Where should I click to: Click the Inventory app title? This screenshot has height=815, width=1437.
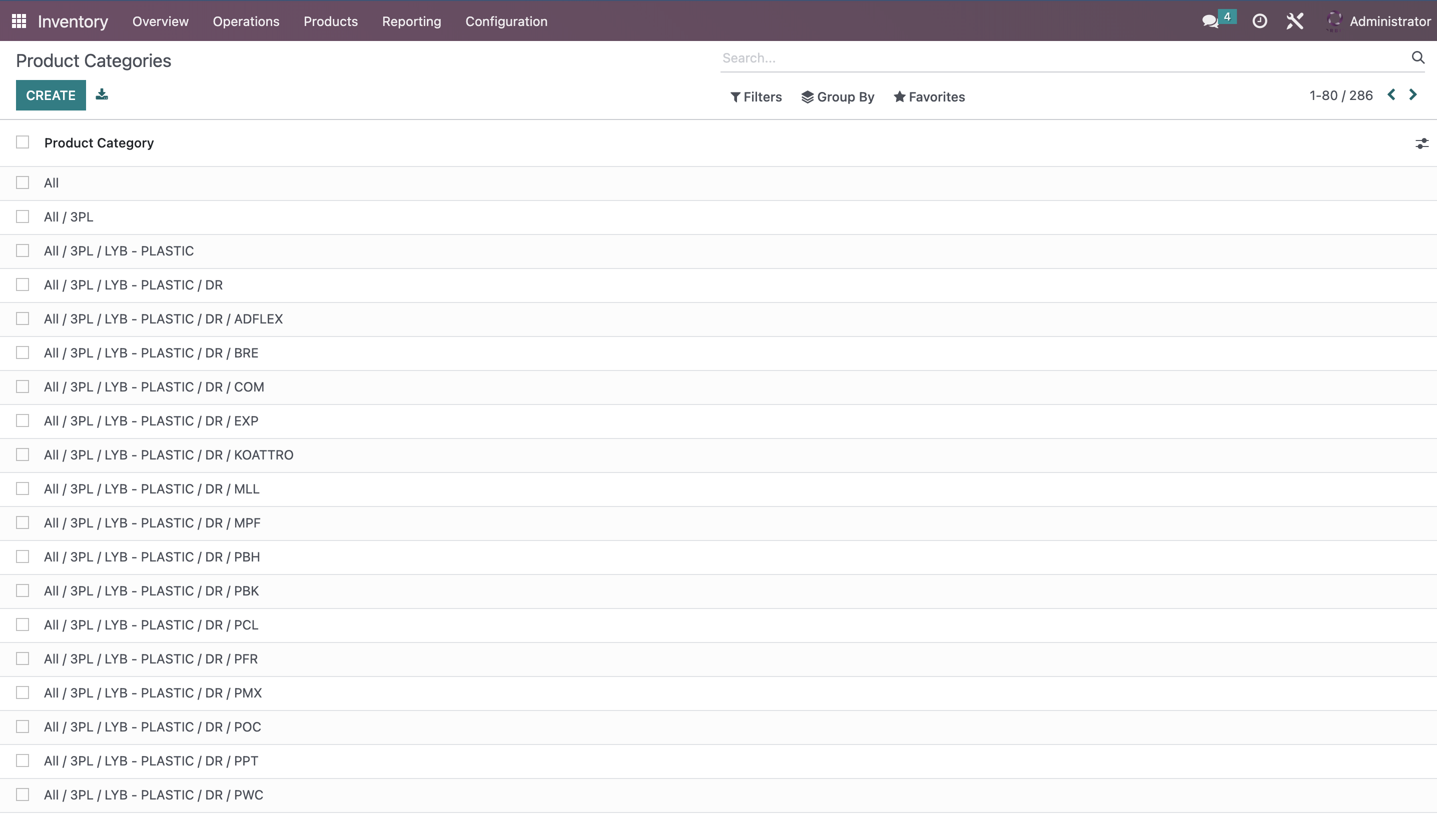click(73, 21)
